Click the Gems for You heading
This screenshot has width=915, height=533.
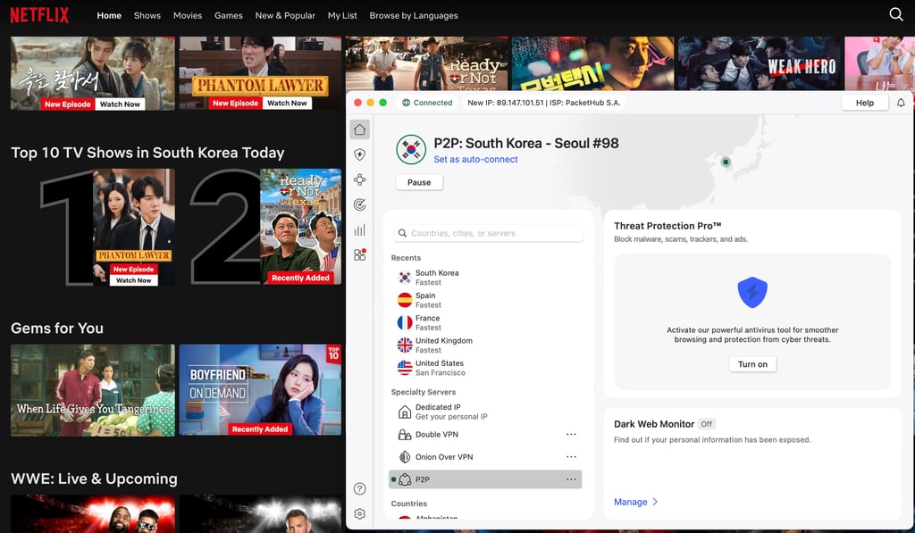tap(57, 329)
